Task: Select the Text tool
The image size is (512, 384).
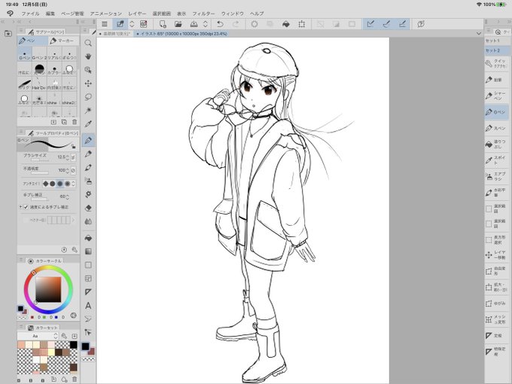Action: 88,306
